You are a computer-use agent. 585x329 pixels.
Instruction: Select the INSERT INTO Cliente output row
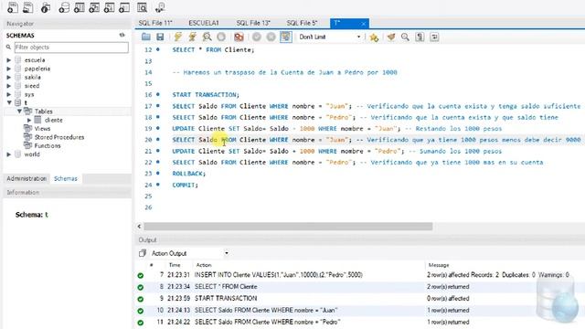(360, 275)
